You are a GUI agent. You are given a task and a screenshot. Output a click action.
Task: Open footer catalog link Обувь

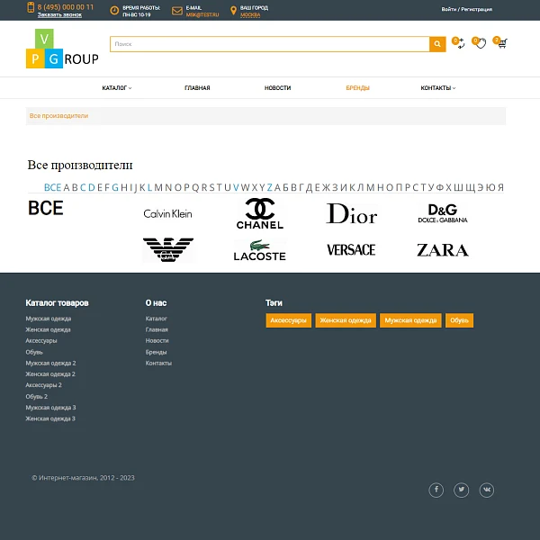34,352
